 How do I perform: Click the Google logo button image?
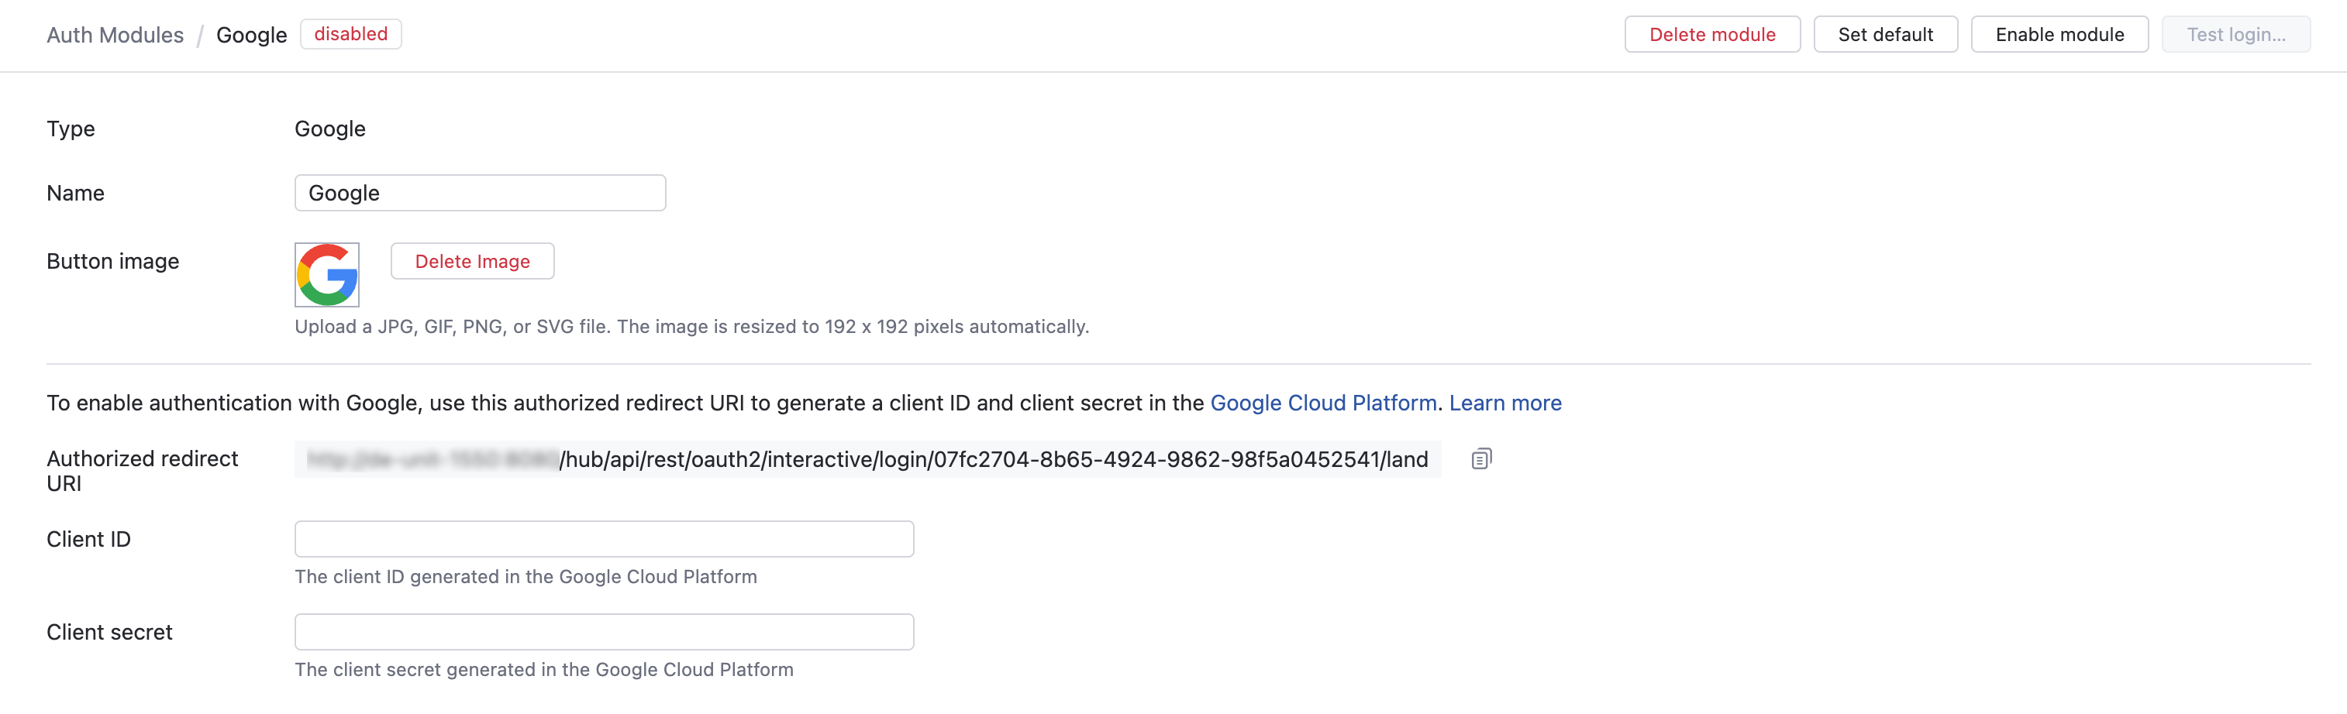pyautogui.click(x=327, y=274)
